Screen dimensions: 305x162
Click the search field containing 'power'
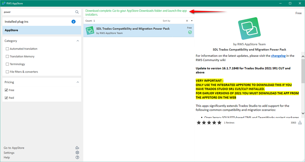tap(39, 12)
